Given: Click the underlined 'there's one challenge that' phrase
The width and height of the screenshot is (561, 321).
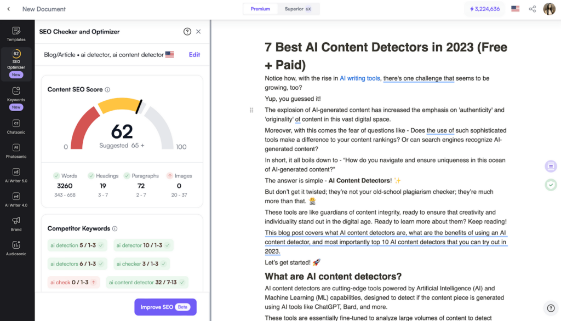Looking at the screenshot, I should pyautogui.click(x=419, y=78).
